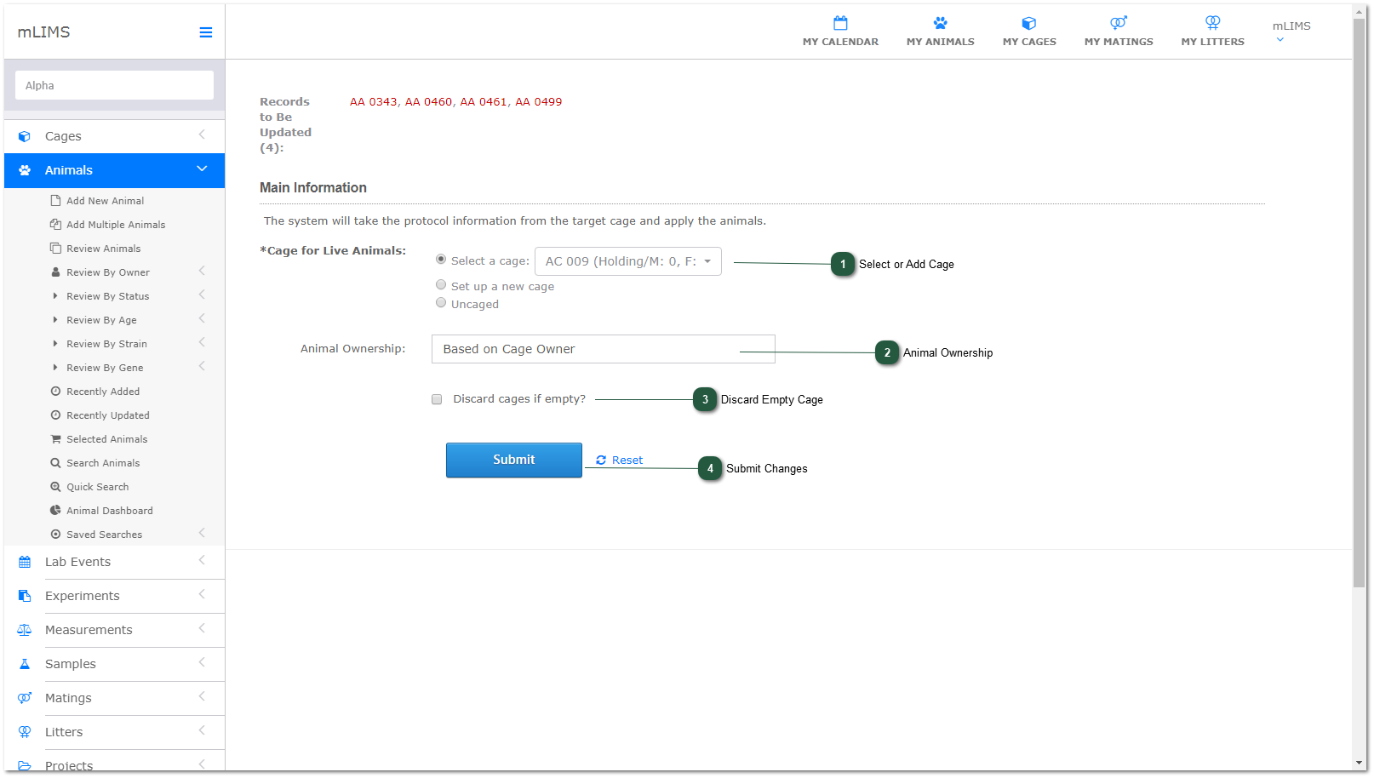The height and width of the screenshot is (778, 1374).
Task: Click the Measurements scale icon
Action: [25, 630]
